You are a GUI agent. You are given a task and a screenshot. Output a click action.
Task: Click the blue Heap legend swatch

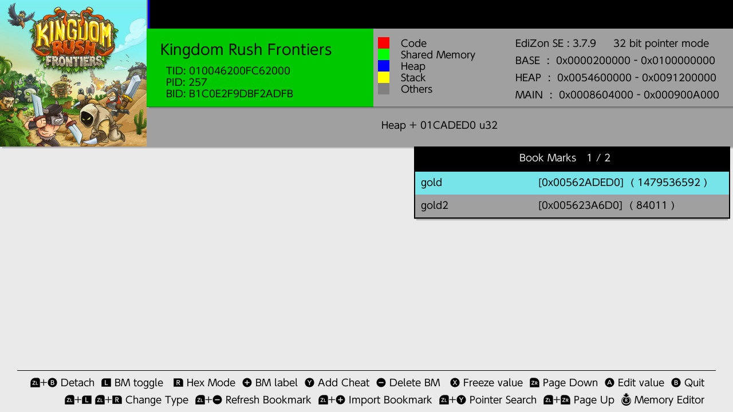[384, 66]
